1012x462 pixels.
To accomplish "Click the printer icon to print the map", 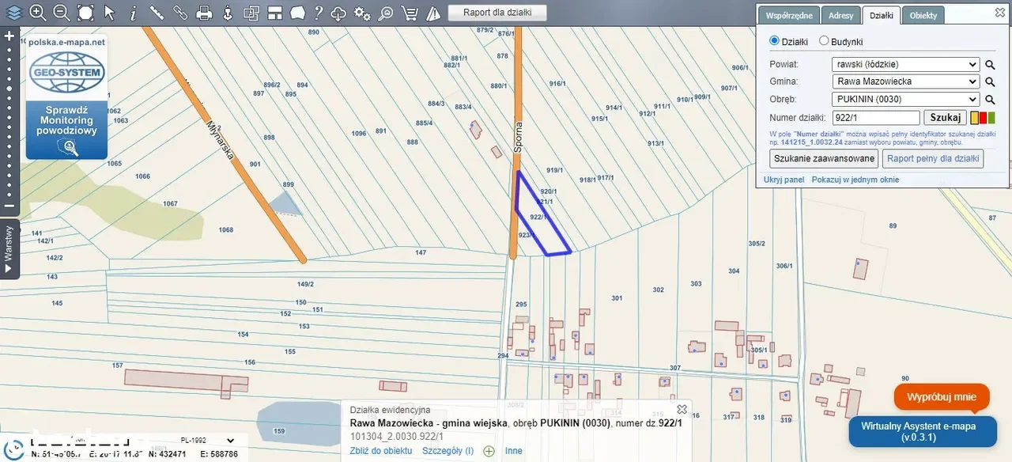I will point(204,13).
